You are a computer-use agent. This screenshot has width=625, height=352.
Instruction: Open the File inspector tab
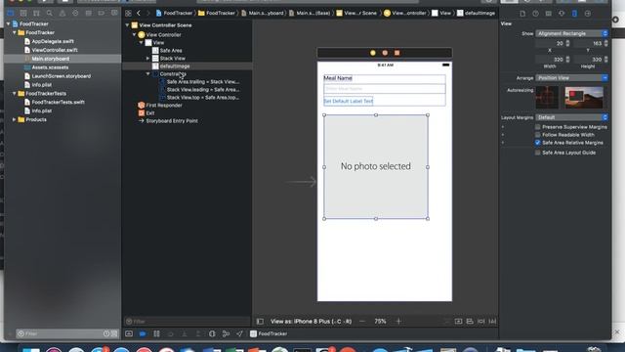(x=522, y=14)
